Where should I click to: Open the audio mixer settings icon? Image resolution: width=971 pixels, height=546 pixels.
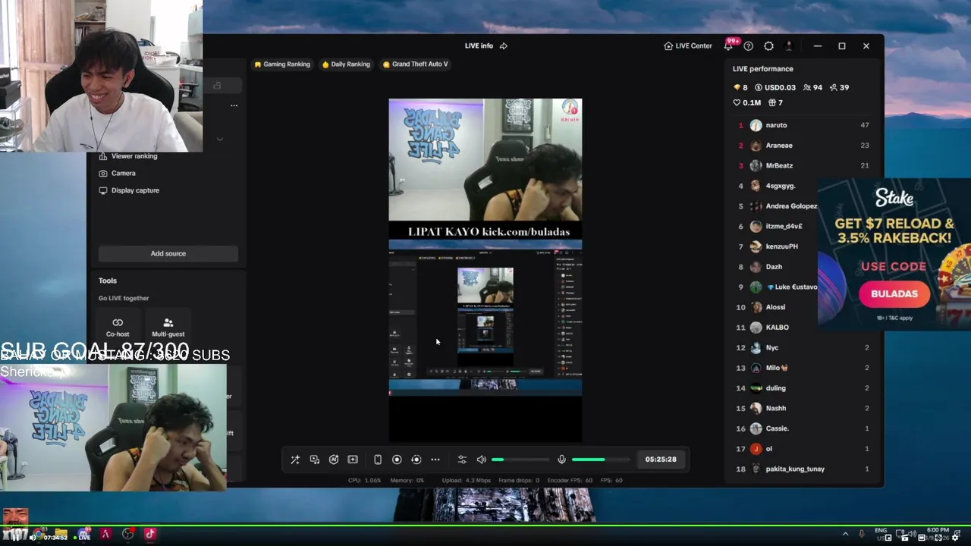tap(462, 460)
